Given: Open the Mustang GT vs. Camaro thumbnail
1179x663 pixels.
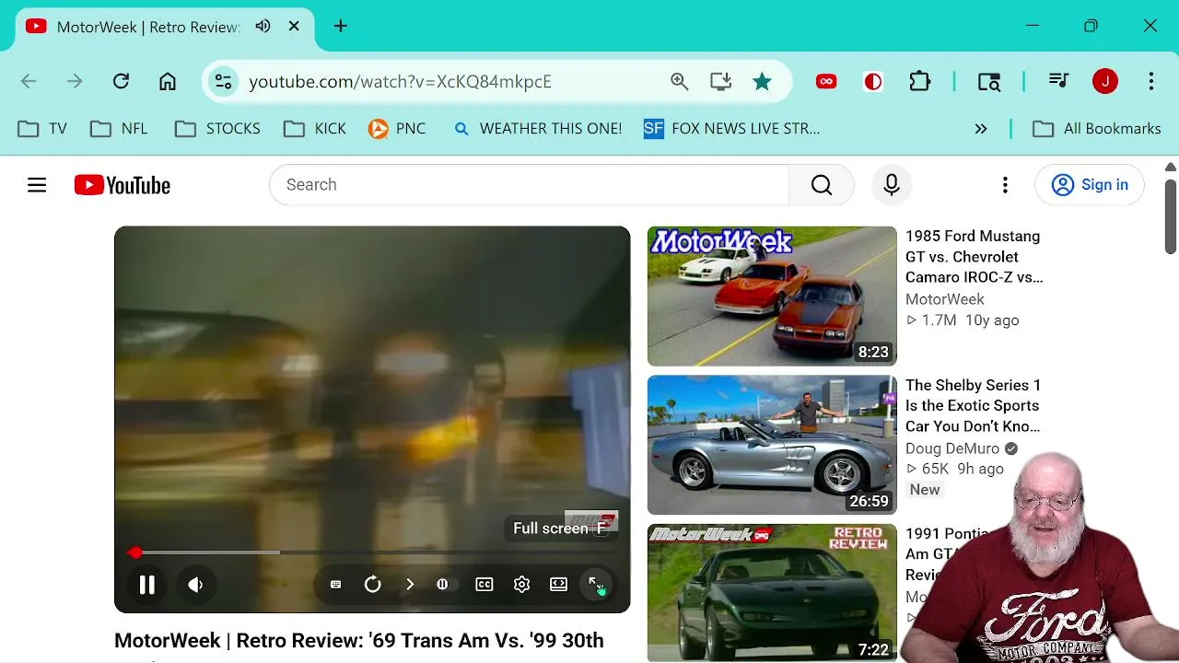Looking at the screenshot, I should [772, 296].
